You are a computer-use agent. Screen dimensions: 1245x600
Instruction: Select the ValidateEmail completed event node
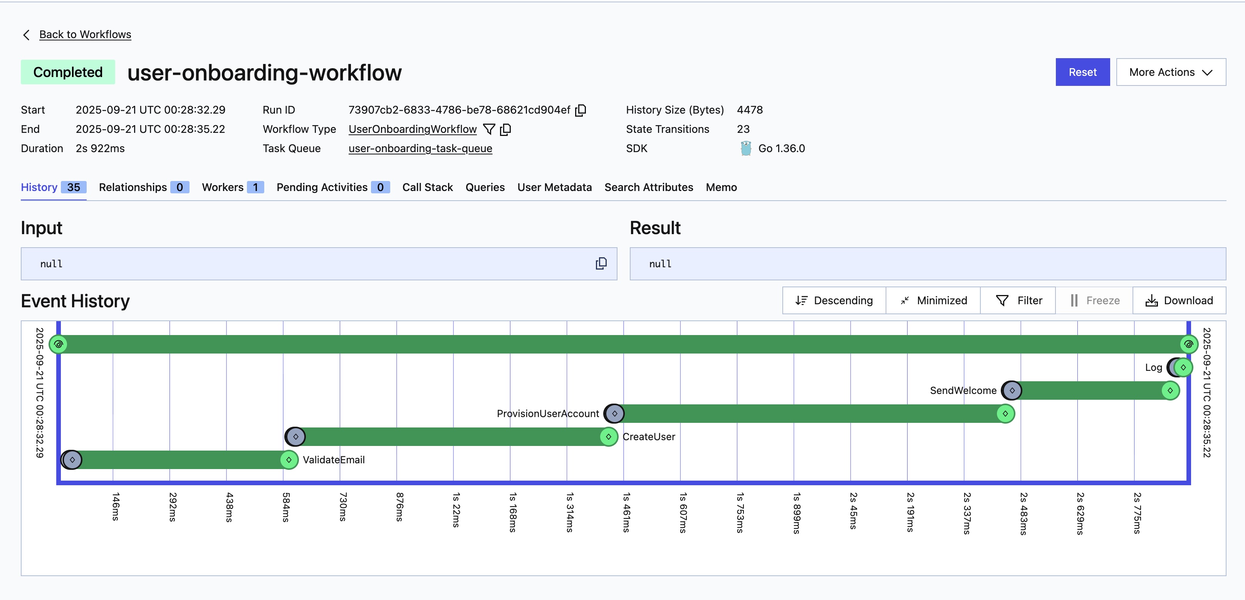click(x=289, y=460)
